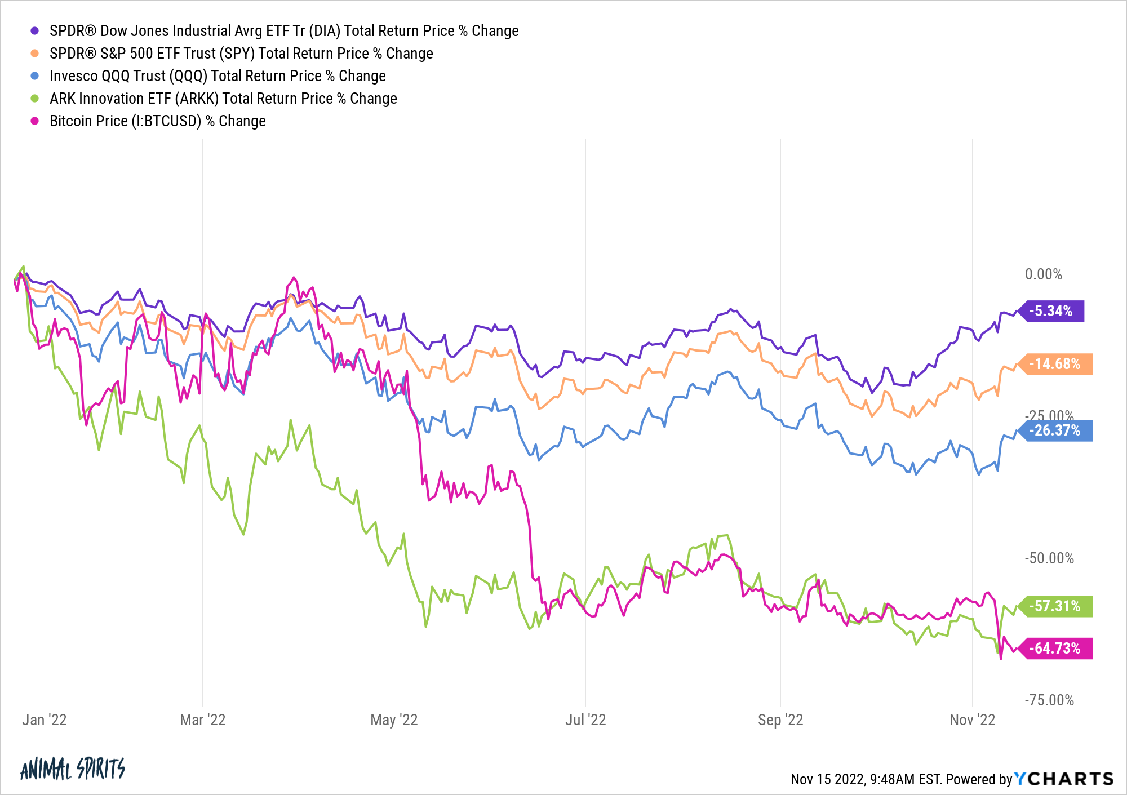Select the Invesco QQQ Trust legend label
The image size is (1127, 795).
click(x=218, y=76)
